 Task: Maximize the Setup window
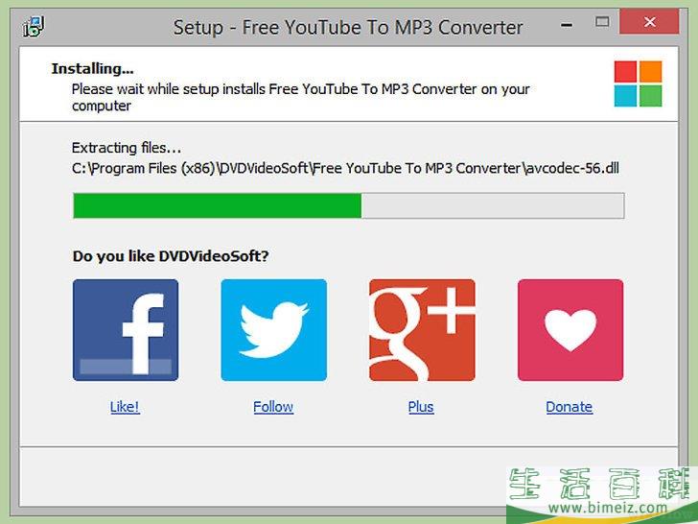[x=602, y=22]
